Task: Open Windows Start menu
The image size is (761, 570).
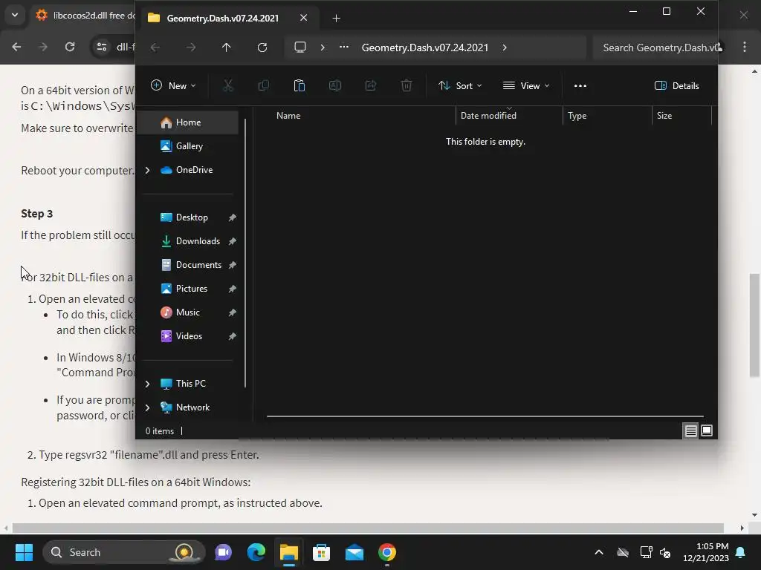Action: tap(24, 552)
